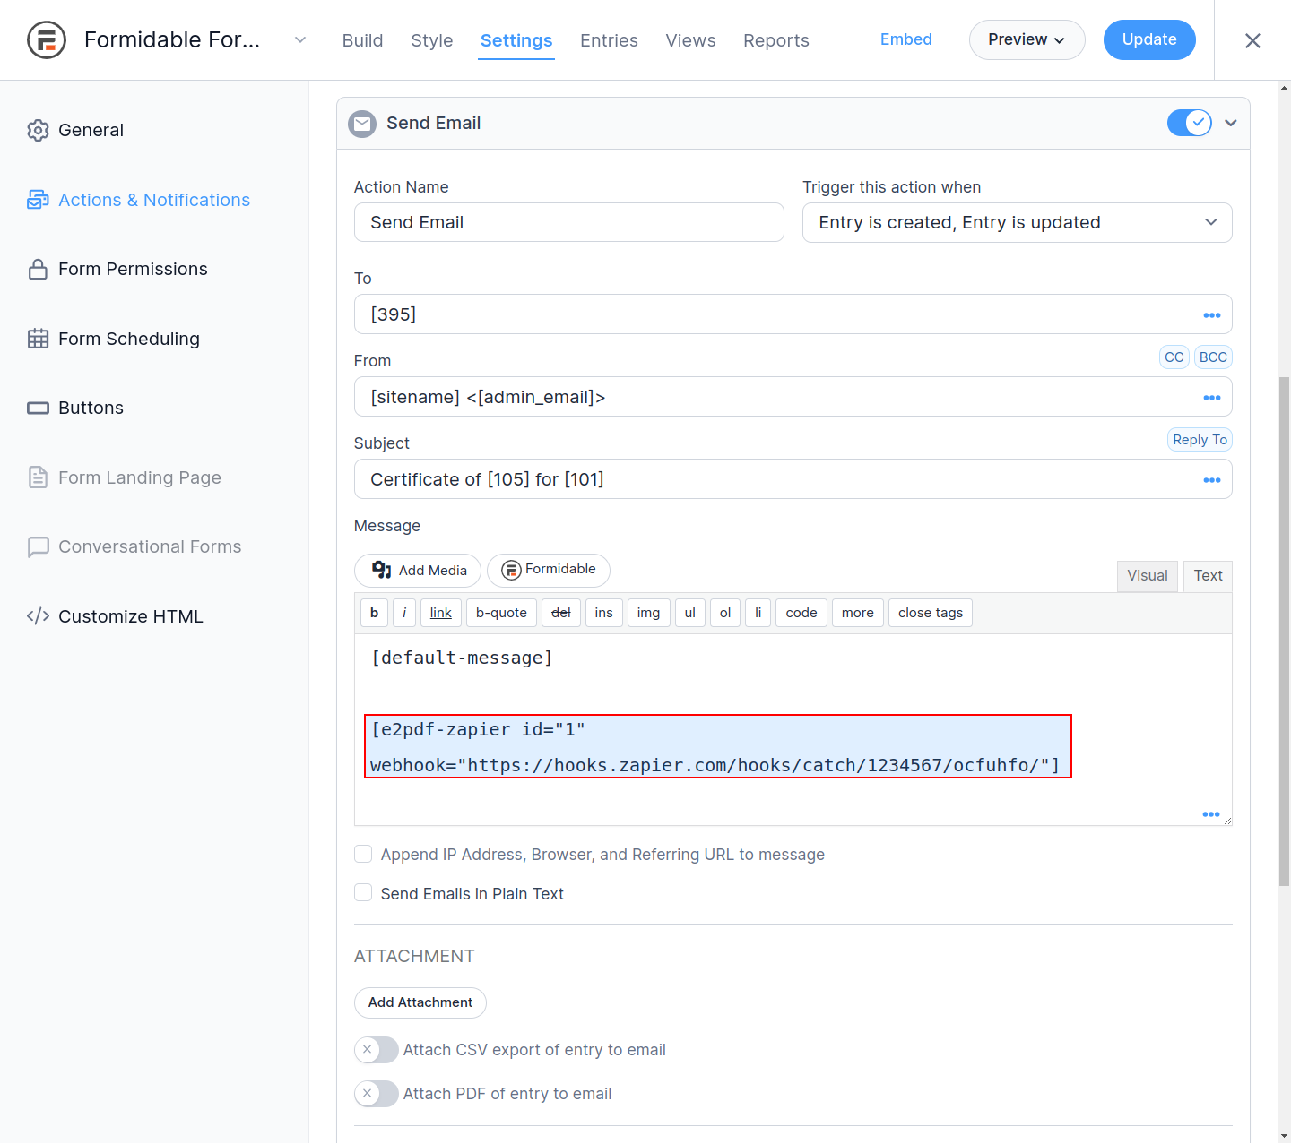Enable Attach PDF of entry toggle
The image size is (1291, 1144).
377,1094
